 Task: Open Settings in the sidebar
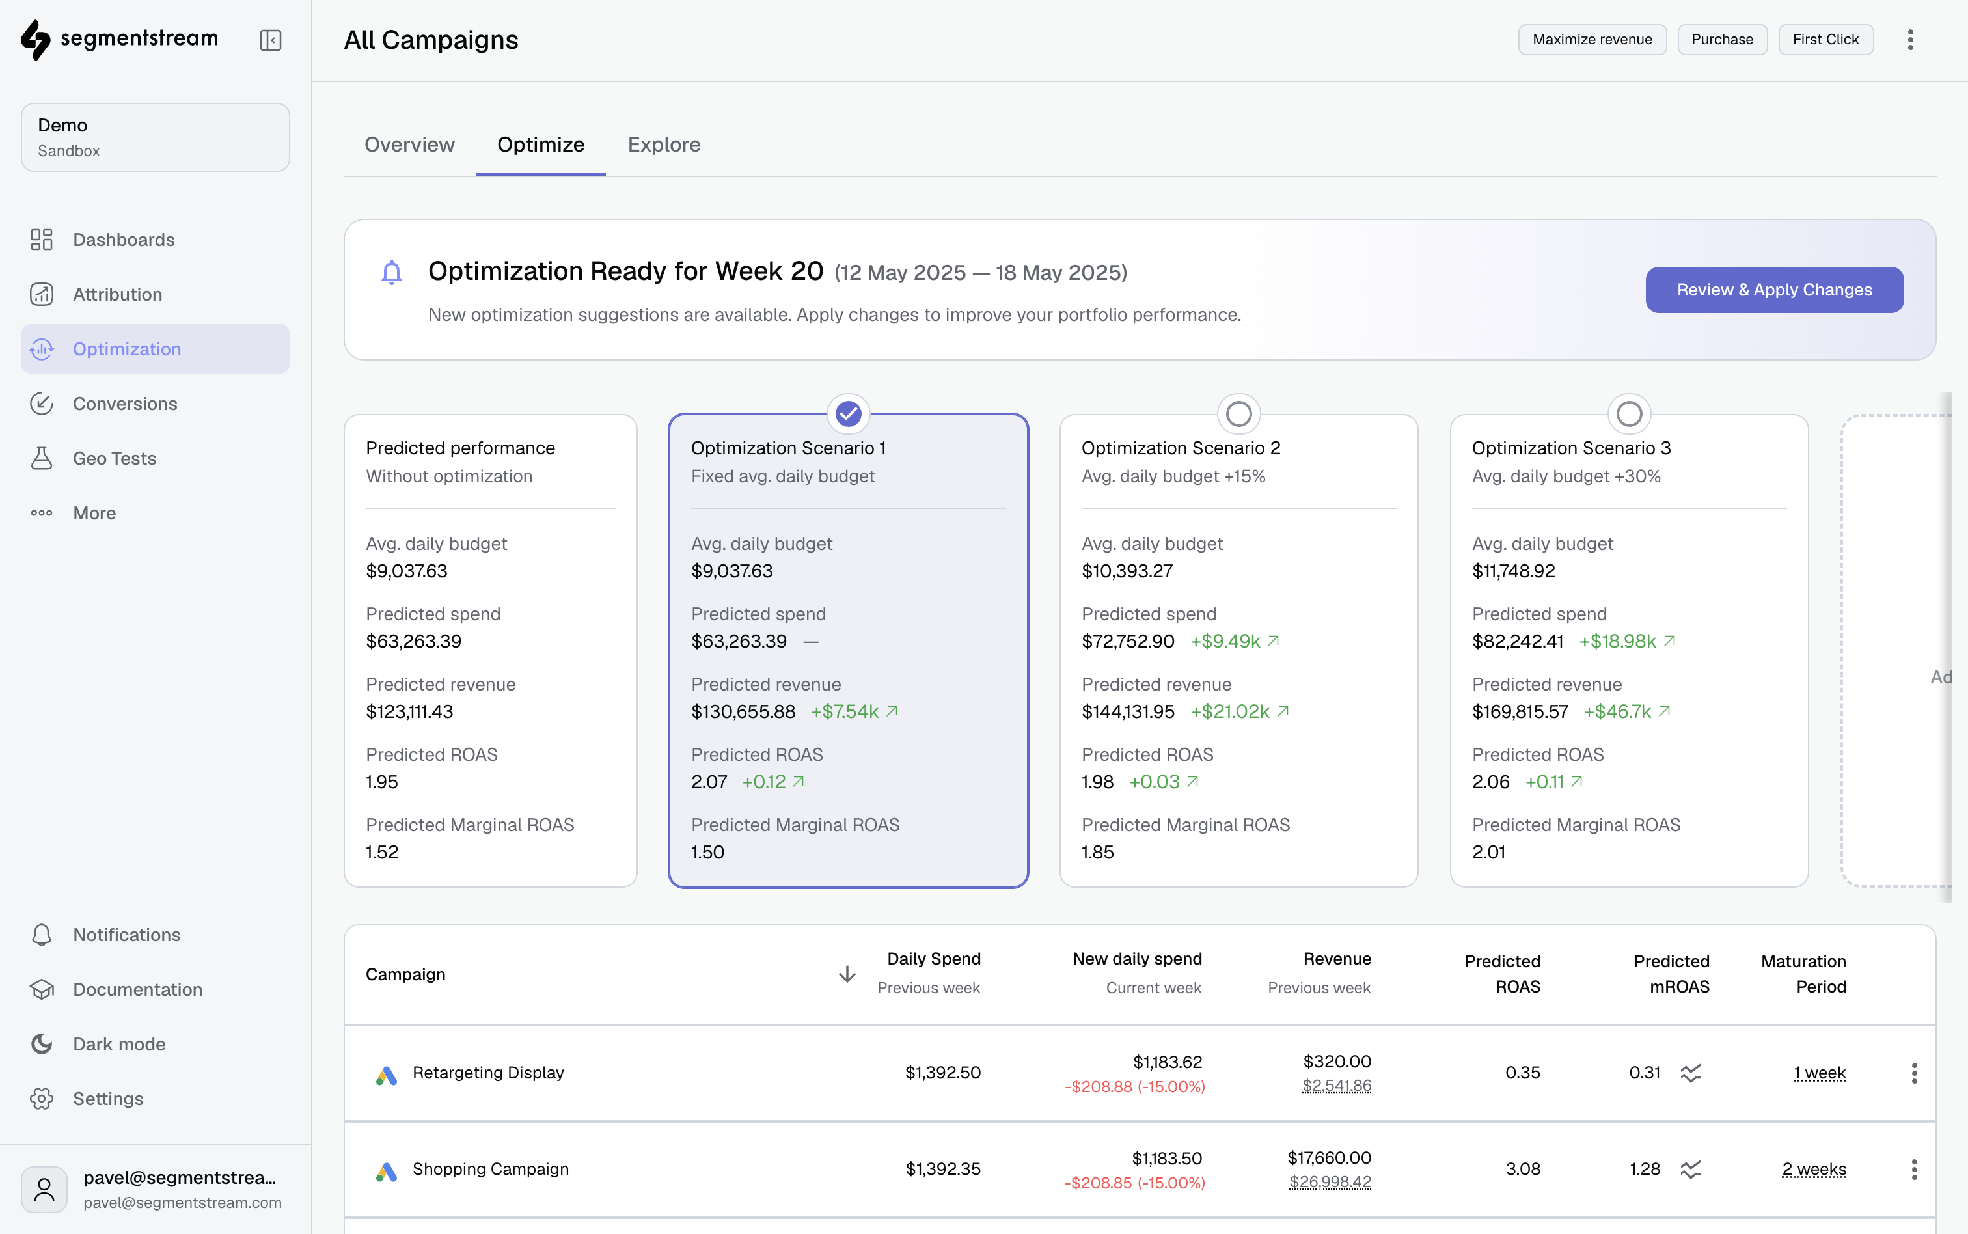155,1099
